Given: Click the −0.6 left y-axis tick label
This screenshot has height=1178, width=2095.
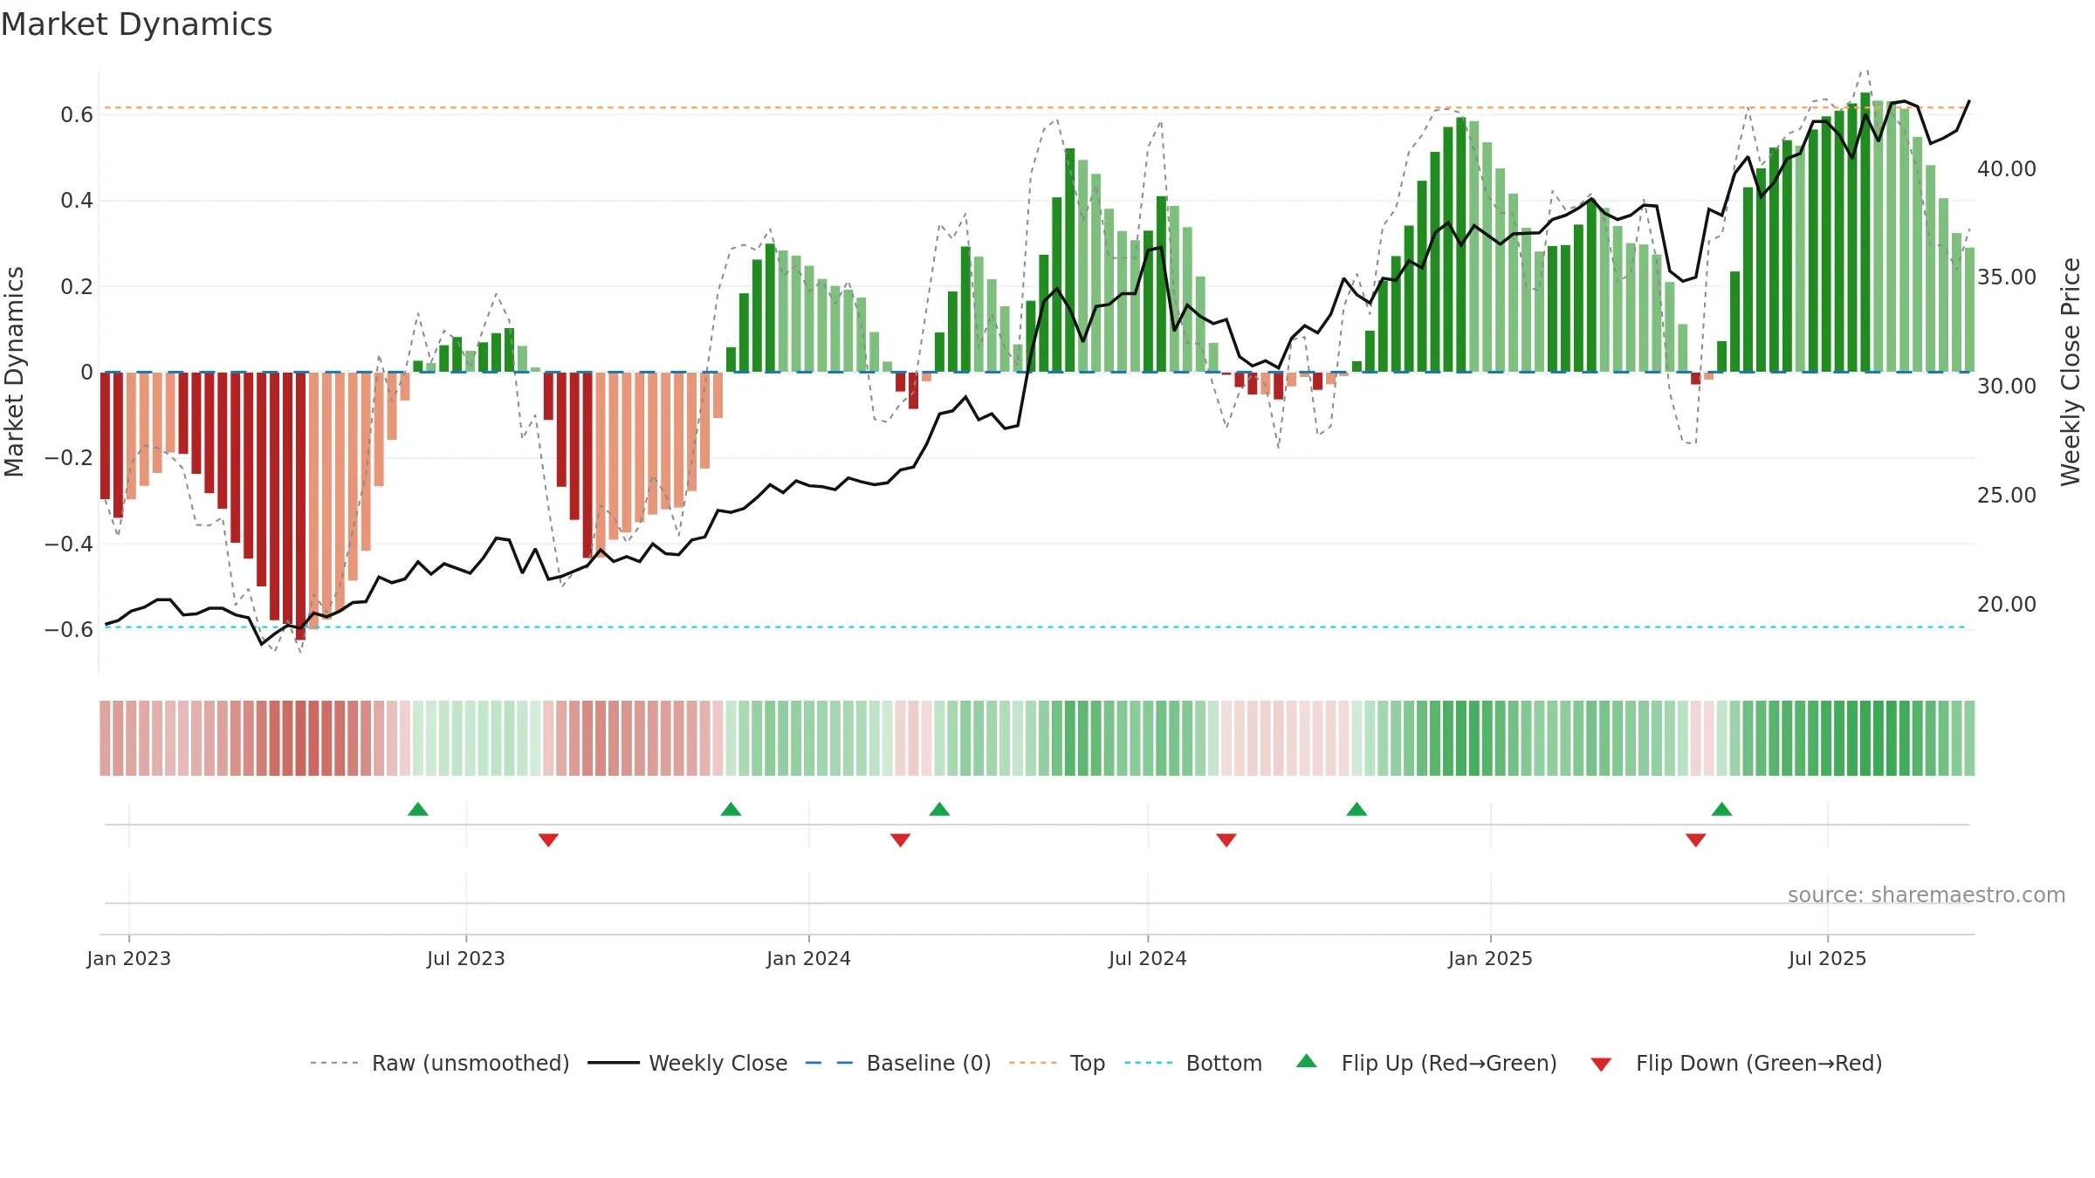Looking at the screenshot, I should tap(69, 629).
